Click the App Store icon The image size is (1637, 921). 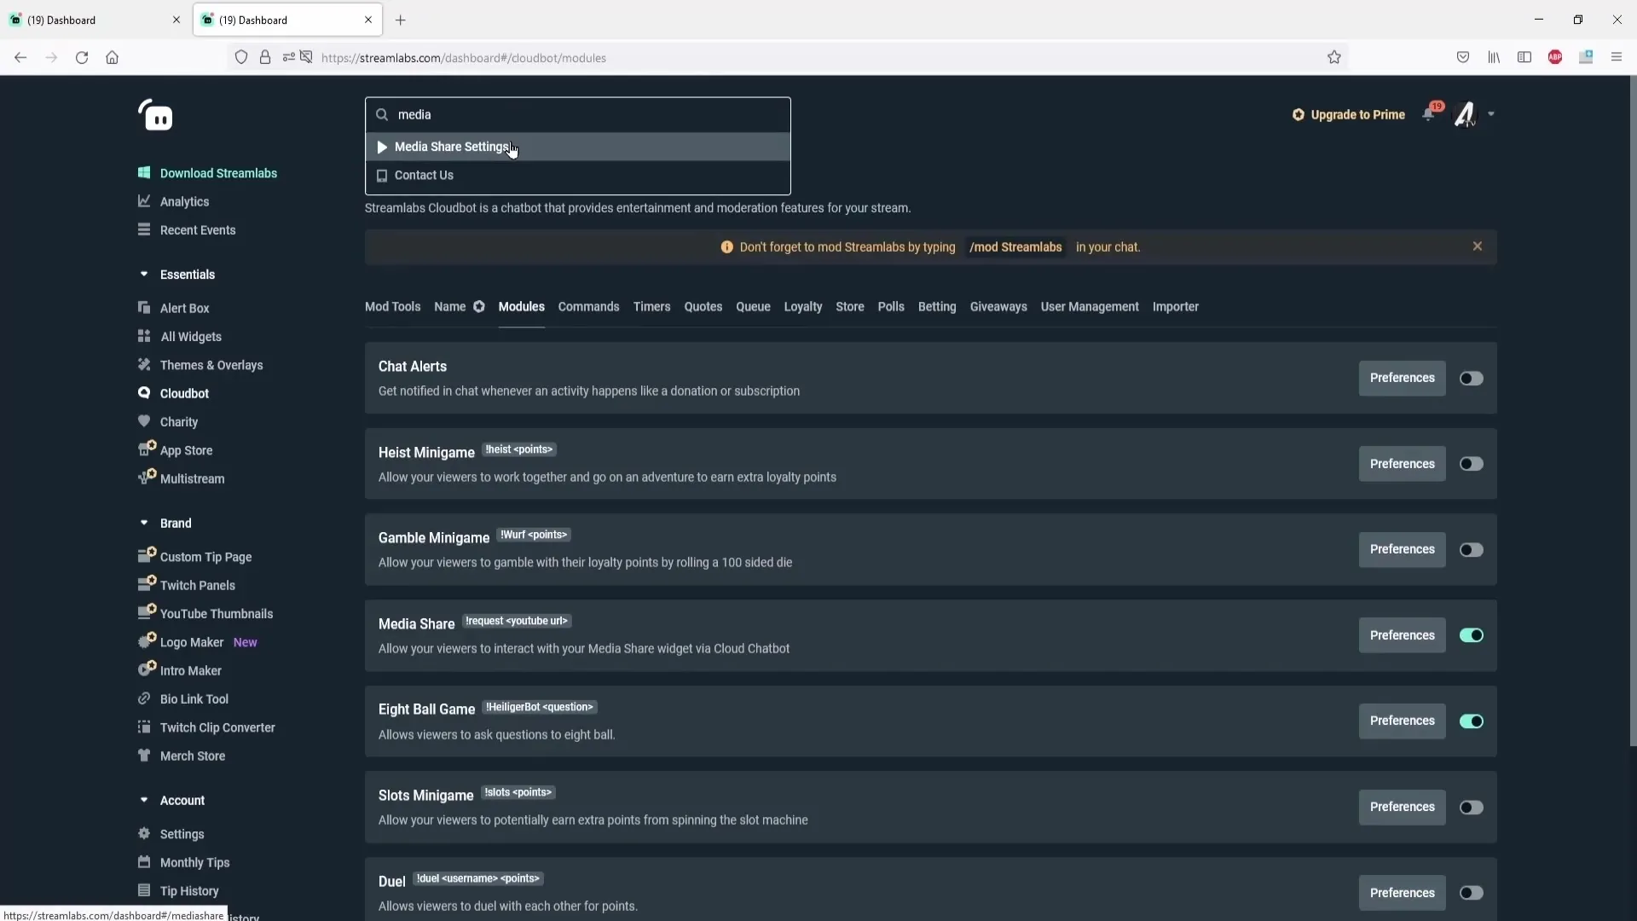[x=147, y=449]
